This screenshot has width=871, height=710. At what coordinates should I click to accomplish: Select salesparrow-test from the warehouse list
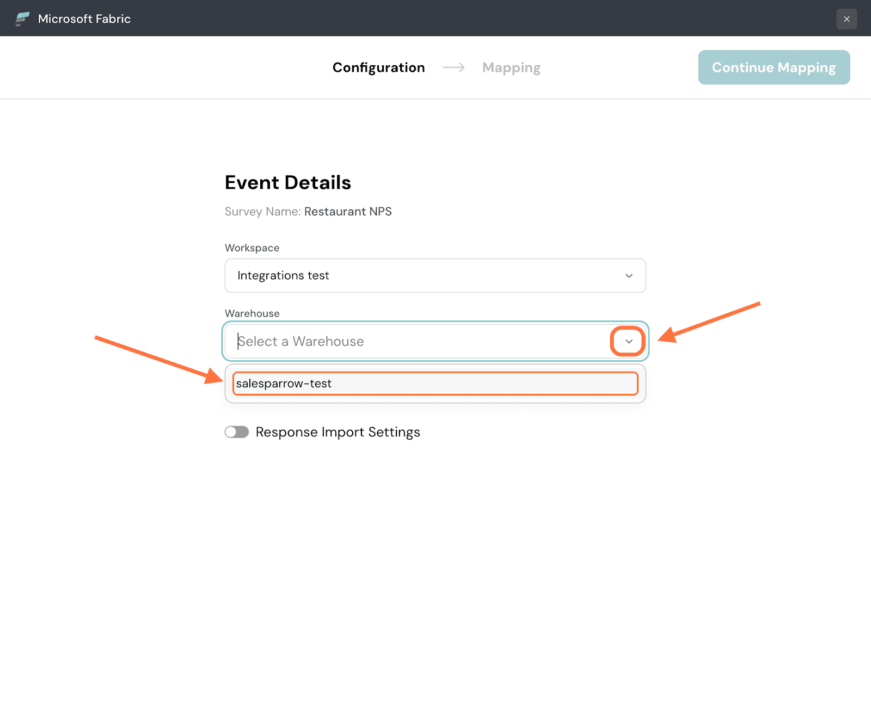tap(434, 384)
